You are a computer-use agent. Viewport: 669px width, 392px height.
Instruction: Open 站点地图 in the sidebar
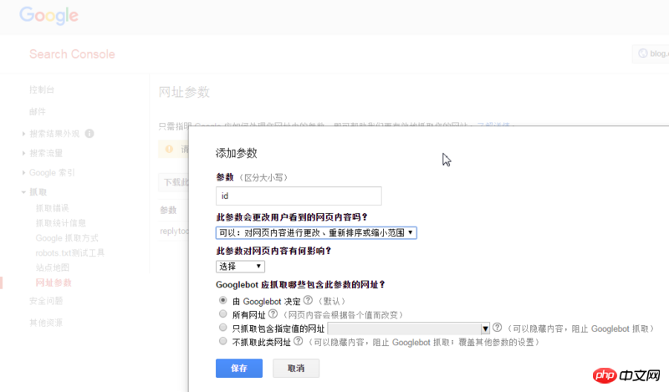point(52,267)
